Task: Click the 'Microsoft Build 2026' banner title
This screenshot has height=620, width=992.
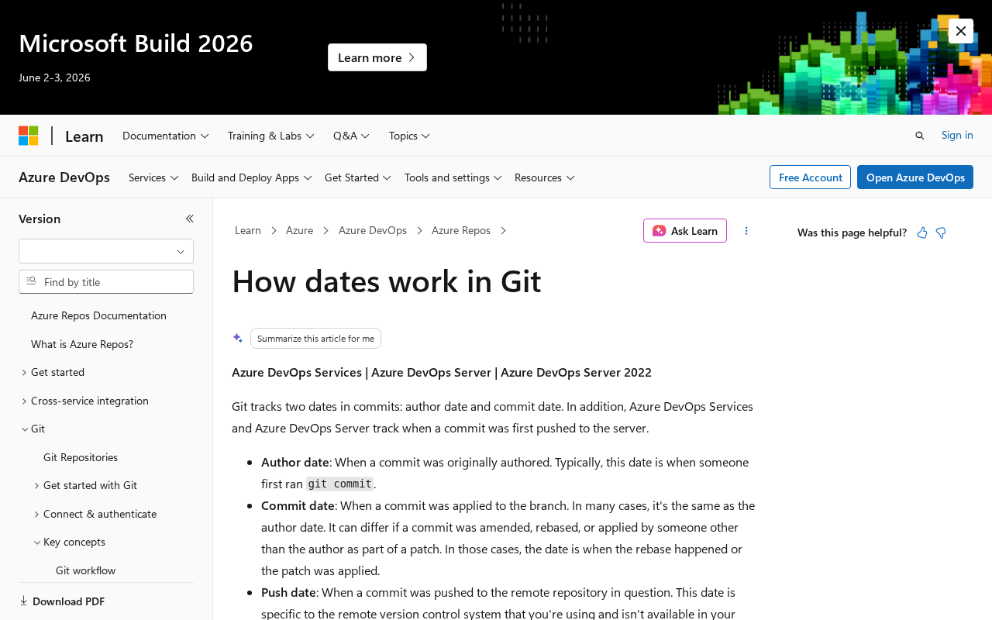Action: pos(136,43)
